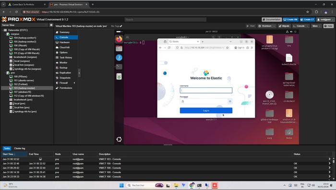
Task: Click Sign in in the Firefox toolbar
Action: [239, 47]
